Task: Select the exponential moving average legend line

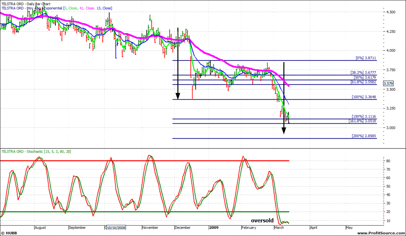Action: (x=57, y=8)
